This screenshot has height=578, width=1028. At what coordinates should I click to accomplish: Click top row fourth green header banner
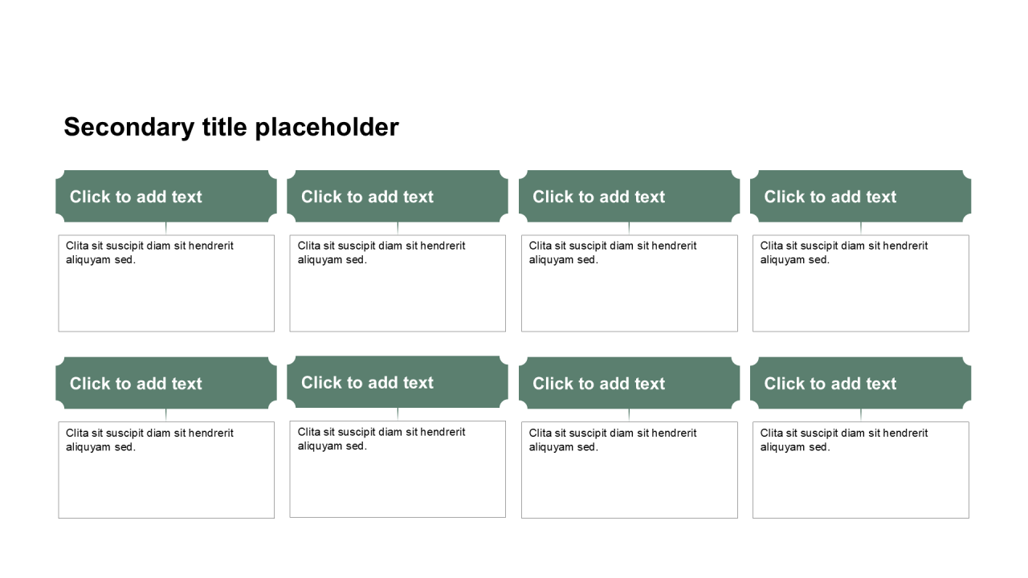[860, 196]
